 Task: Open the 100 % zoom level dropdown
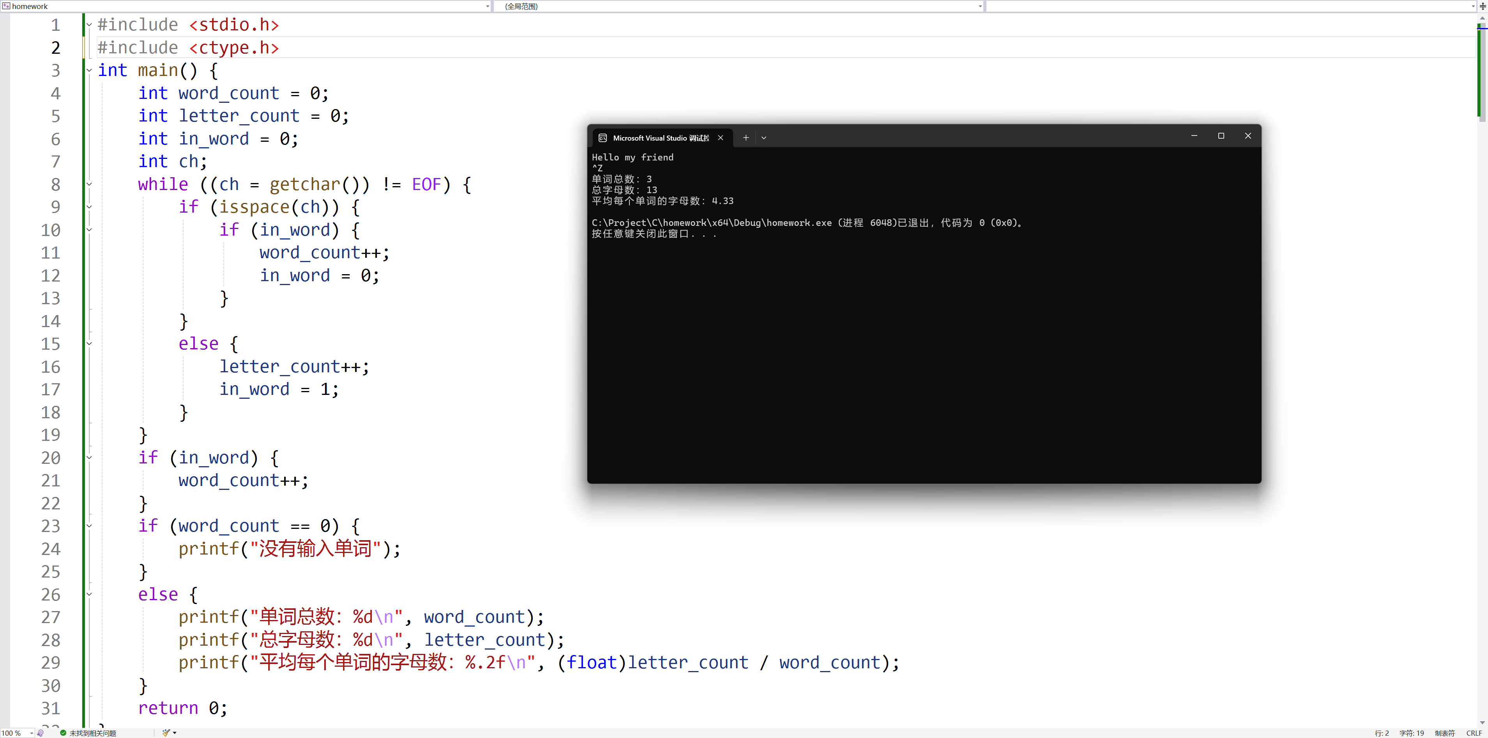pyautogui.click(x=31, y=733)
